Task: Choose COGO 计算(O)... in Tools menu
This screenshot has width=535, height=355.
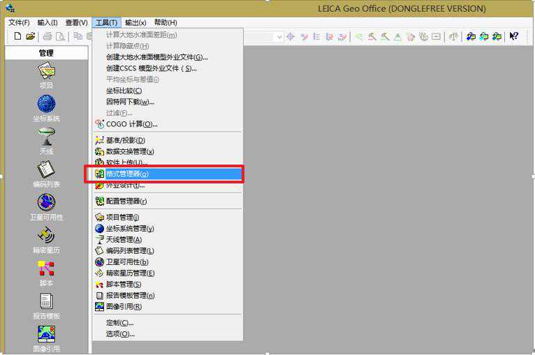Action: tap(168, 124)
